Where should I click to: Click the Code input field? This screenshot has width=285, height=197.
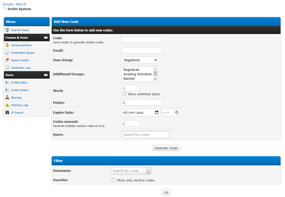[142, 40]
